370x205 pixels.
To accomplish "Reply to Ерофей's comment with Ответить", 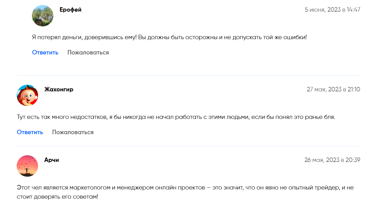I will pos(45,52).
